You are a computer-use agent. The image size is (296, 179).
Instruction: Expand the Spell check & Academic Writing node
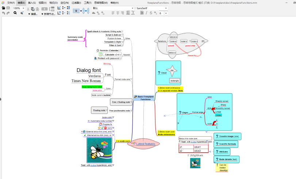click(x=122, y=31)
